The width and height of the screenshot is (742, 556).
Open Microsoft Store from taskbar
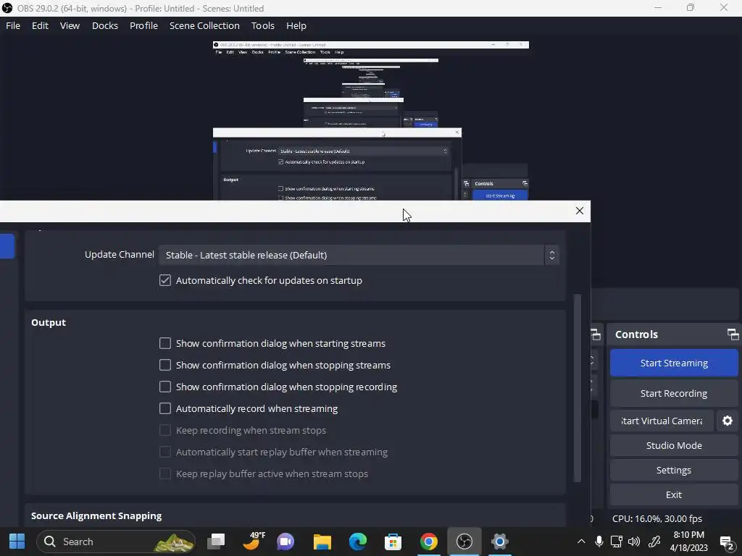pyautogui.click(x=393, y=542)
